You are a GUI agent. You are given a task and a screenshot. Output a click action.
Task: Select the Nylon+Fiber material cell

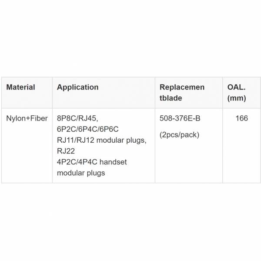click(x=26, y=118)
